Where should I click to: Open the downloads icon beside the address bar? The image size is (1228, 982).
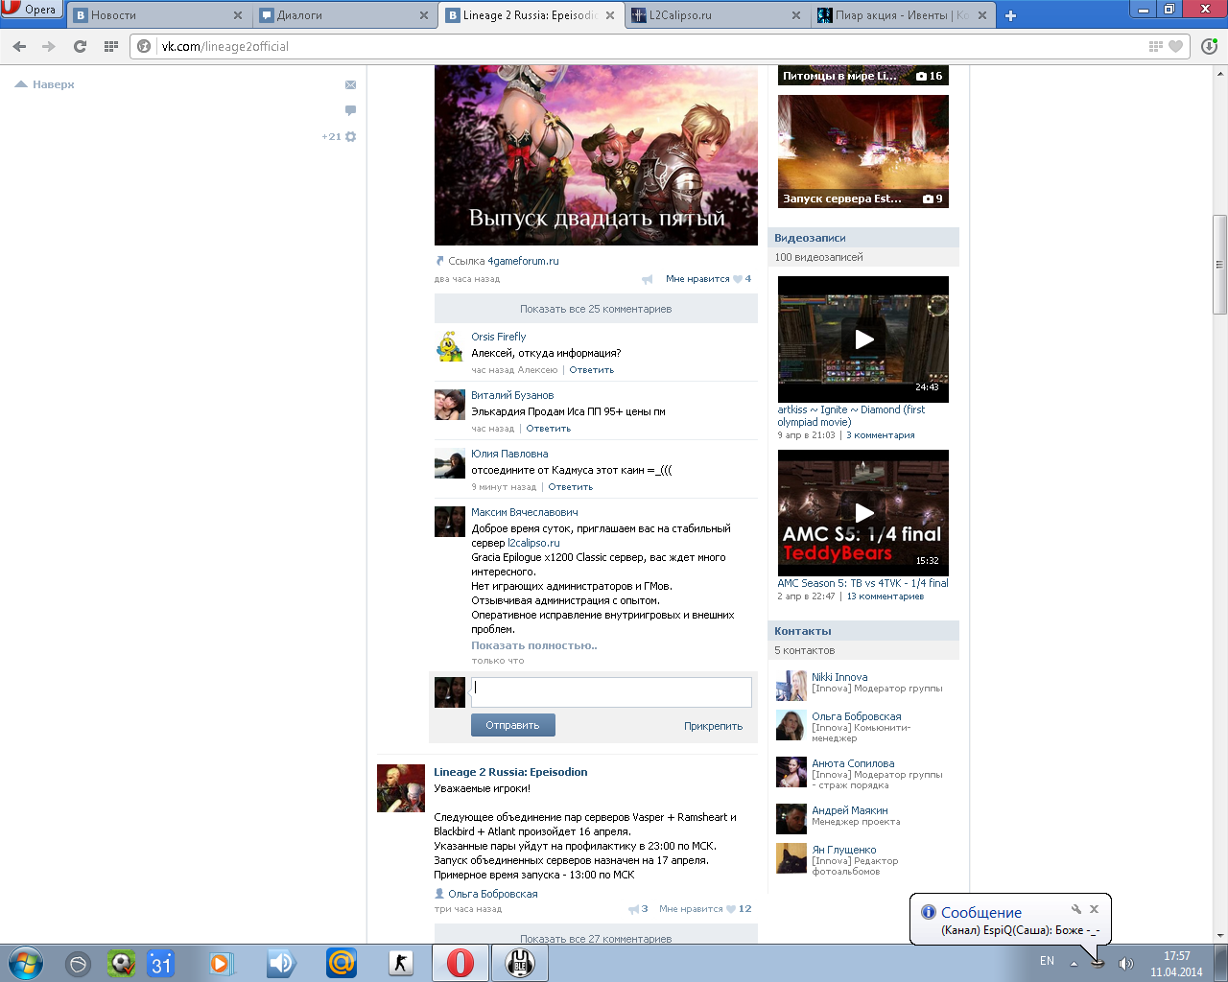click(x=1209, y=46)
